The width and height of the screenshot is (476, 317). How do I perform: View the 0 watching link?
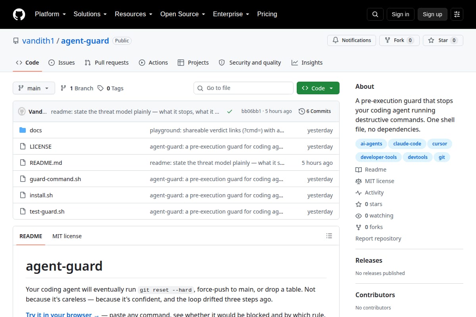[x=374, y=216]
